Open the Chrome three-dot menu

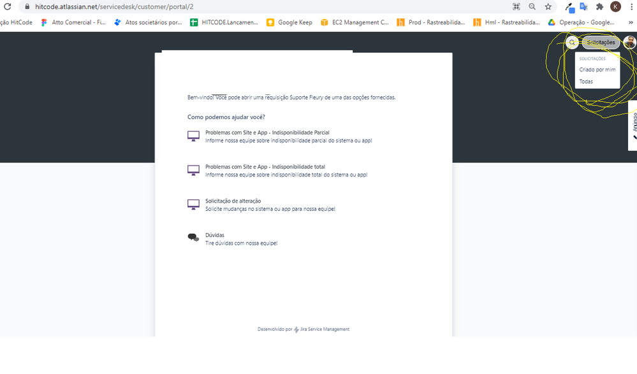632,6
